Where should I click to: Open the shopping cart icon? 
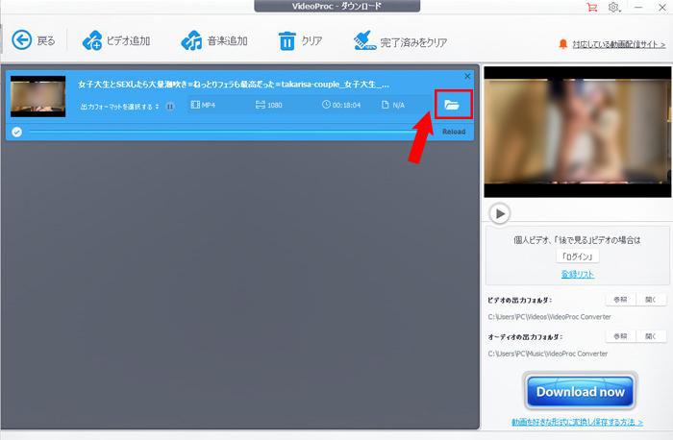click(592, 7)
